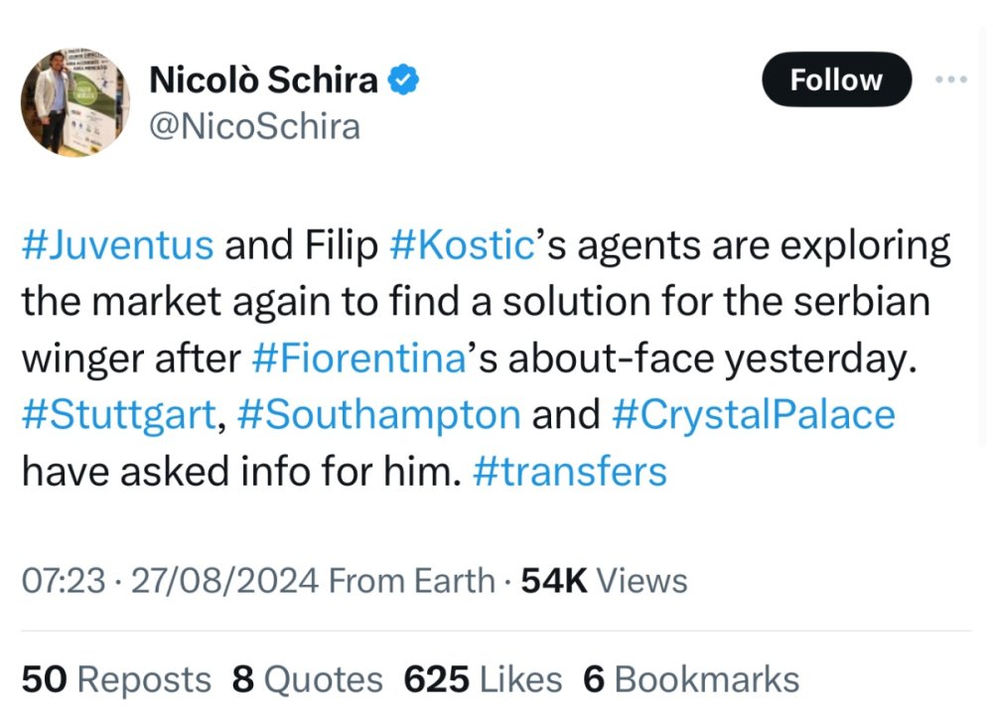993x715 pixels.
Task: Open the #Fiorentina hashtag
Action: coord(359,358)
